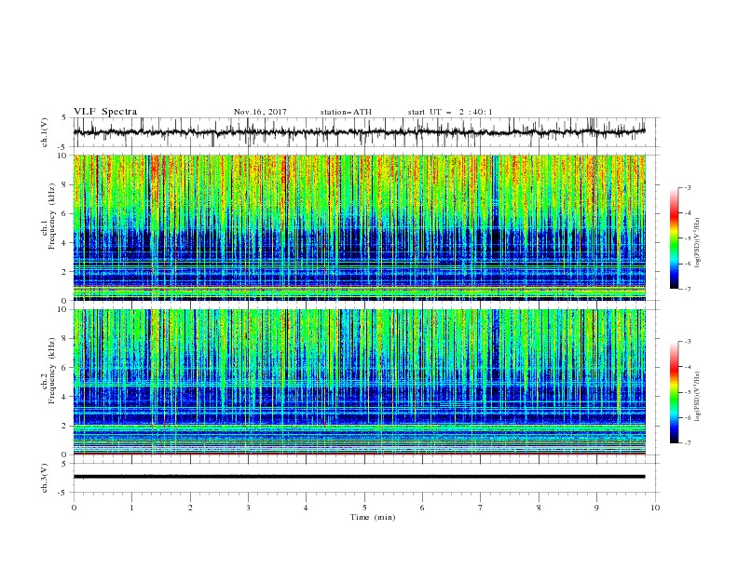Click the "5" tick label on the Time axis

(364, 508)
